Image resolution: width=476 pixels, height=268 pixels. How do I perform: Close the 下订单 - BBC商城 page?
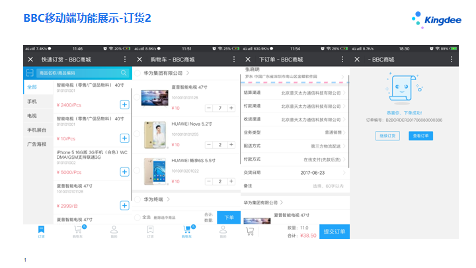[x=248, y=60]
